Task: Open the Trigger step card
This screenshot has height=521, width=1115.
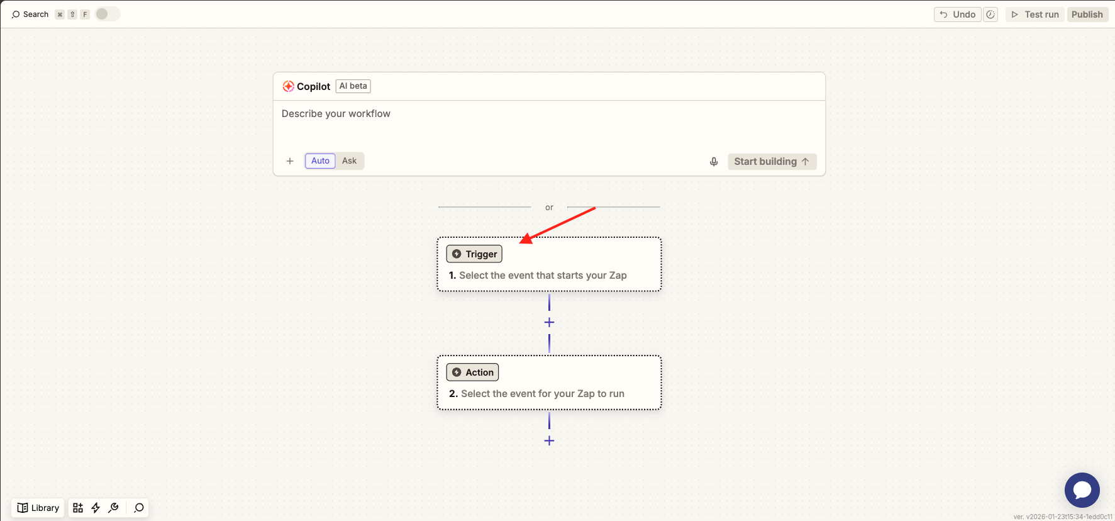Action: 549,264
